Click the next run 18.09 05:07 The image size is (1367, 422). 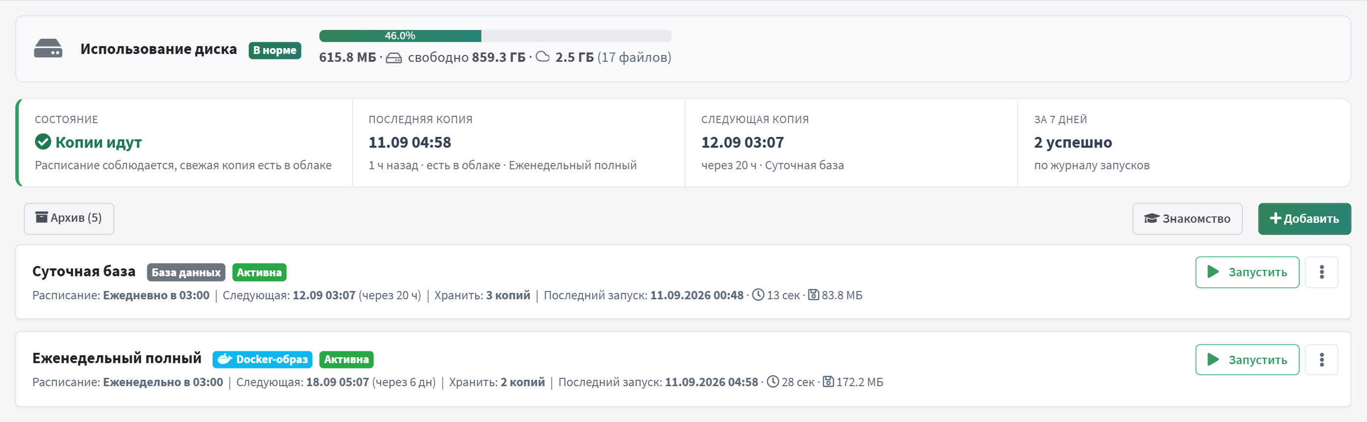tap(337, 382)
